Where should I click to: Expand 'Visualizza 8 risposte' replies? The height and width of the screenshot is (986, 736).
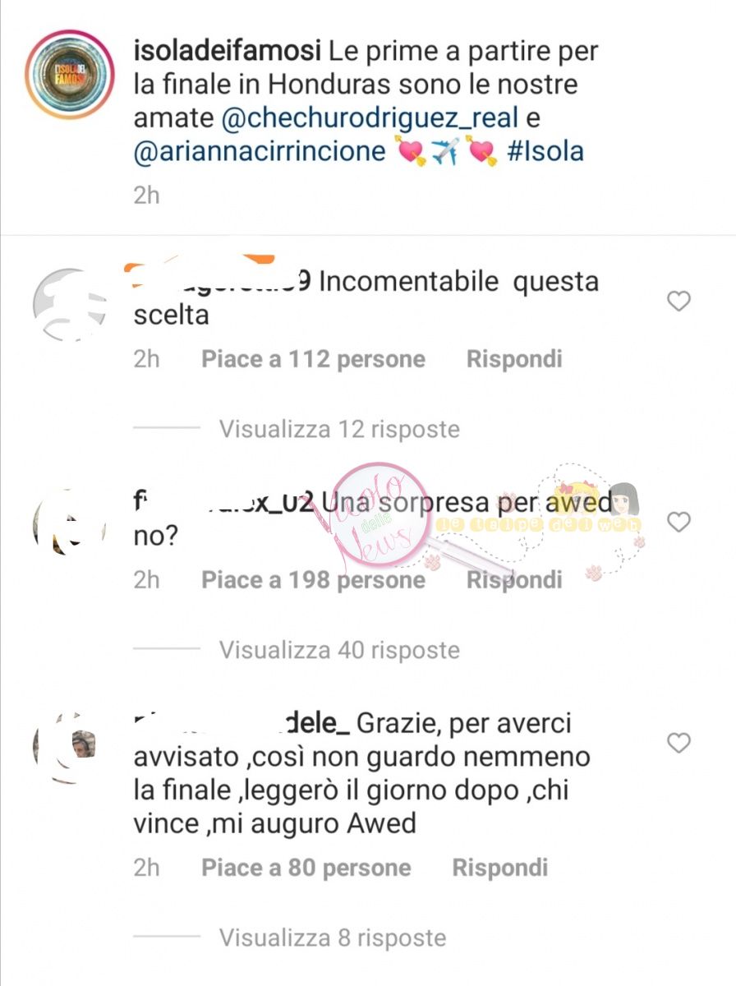[333, 938]
